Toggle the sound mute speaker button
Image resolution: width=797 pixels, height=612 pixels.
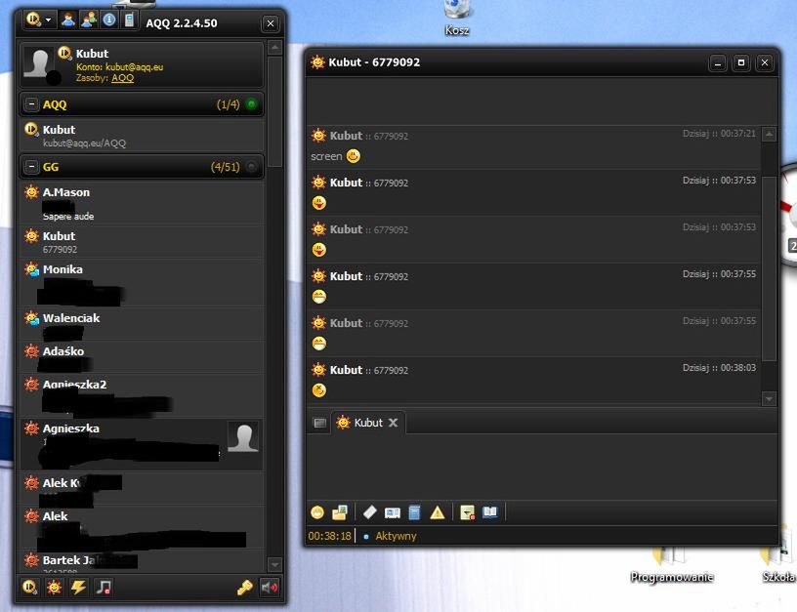270,588
